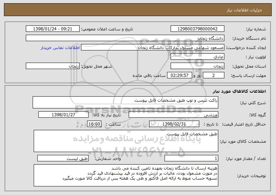Click the label تعداد / مقدار مورد نیاز
The width and height of the screenshot is (276, 195).
(x=246, y=159)
